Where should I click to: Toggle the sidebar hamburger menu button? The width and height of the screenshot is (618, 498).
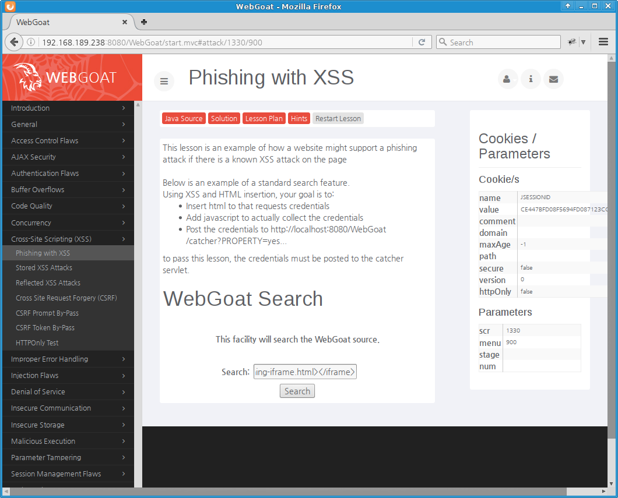(x=164, y=81)
